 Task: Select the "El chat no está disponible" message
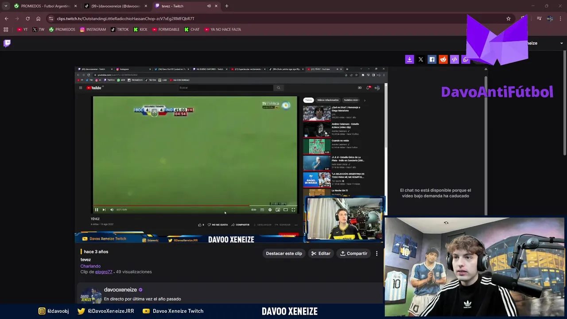[435, 193]
